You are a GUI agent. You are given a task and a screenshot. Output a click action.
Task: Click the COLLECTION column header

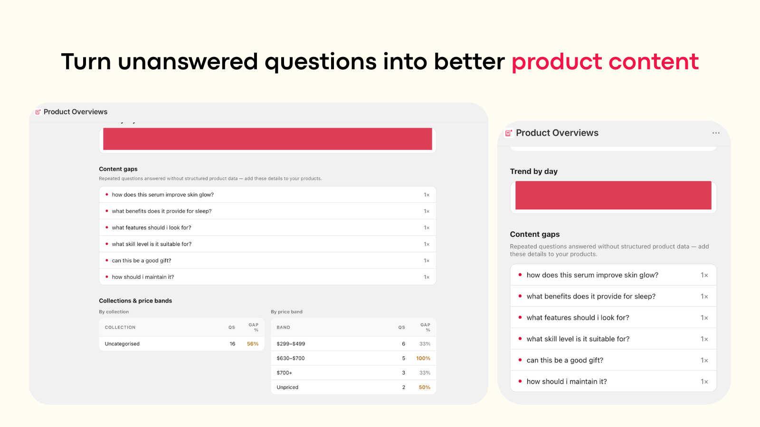point(120,327)
